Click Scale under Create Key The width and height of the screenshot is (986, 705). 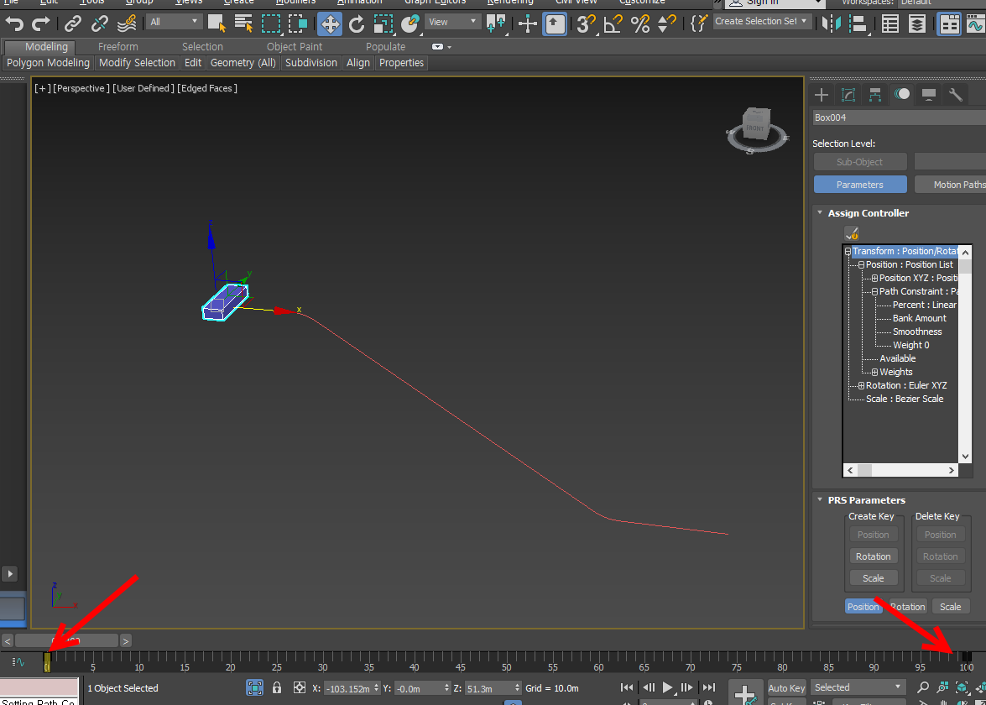click(873, 578)
